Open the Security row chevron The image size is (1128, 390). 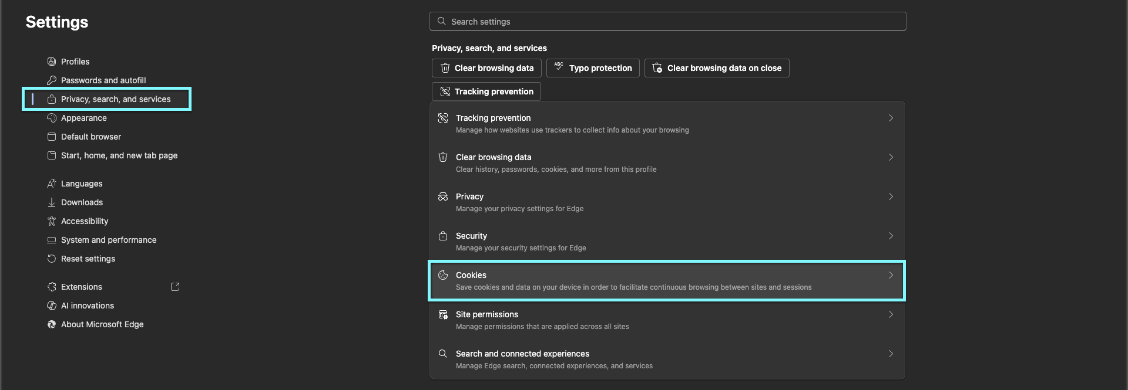click(891, 236)
